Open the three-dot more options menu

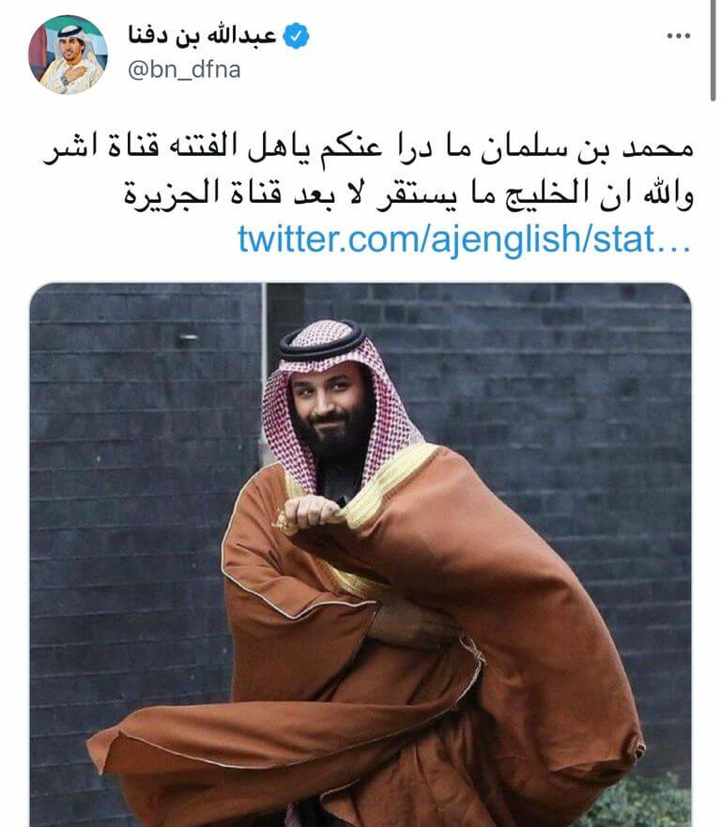[x=678, y=36]
